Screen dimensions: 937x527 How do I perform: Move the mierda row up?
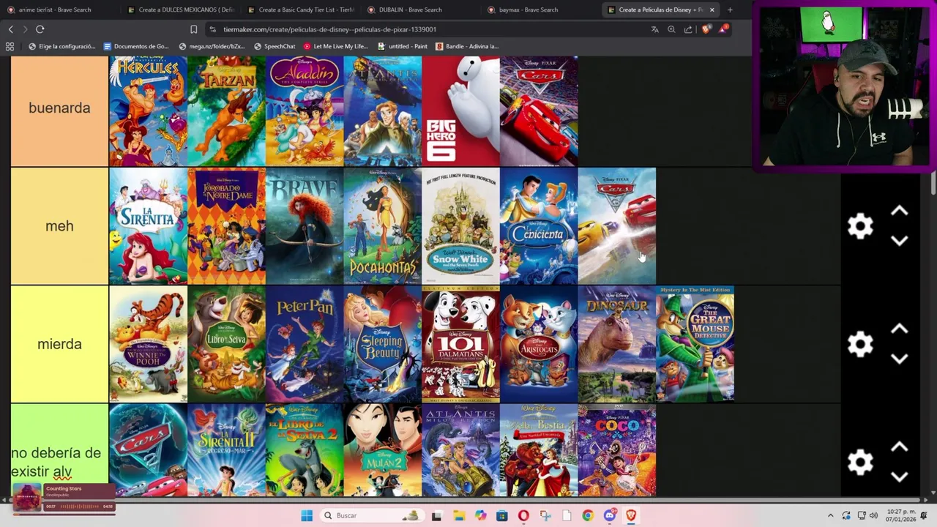tap(900, 329)
